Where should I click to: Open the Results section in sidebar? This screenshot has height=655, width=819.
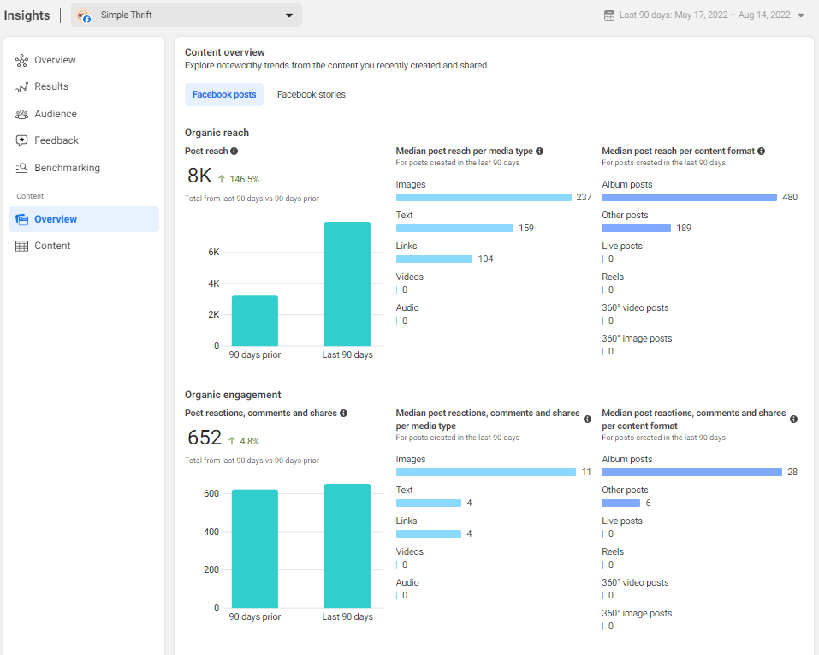click(x=84, y=86)
